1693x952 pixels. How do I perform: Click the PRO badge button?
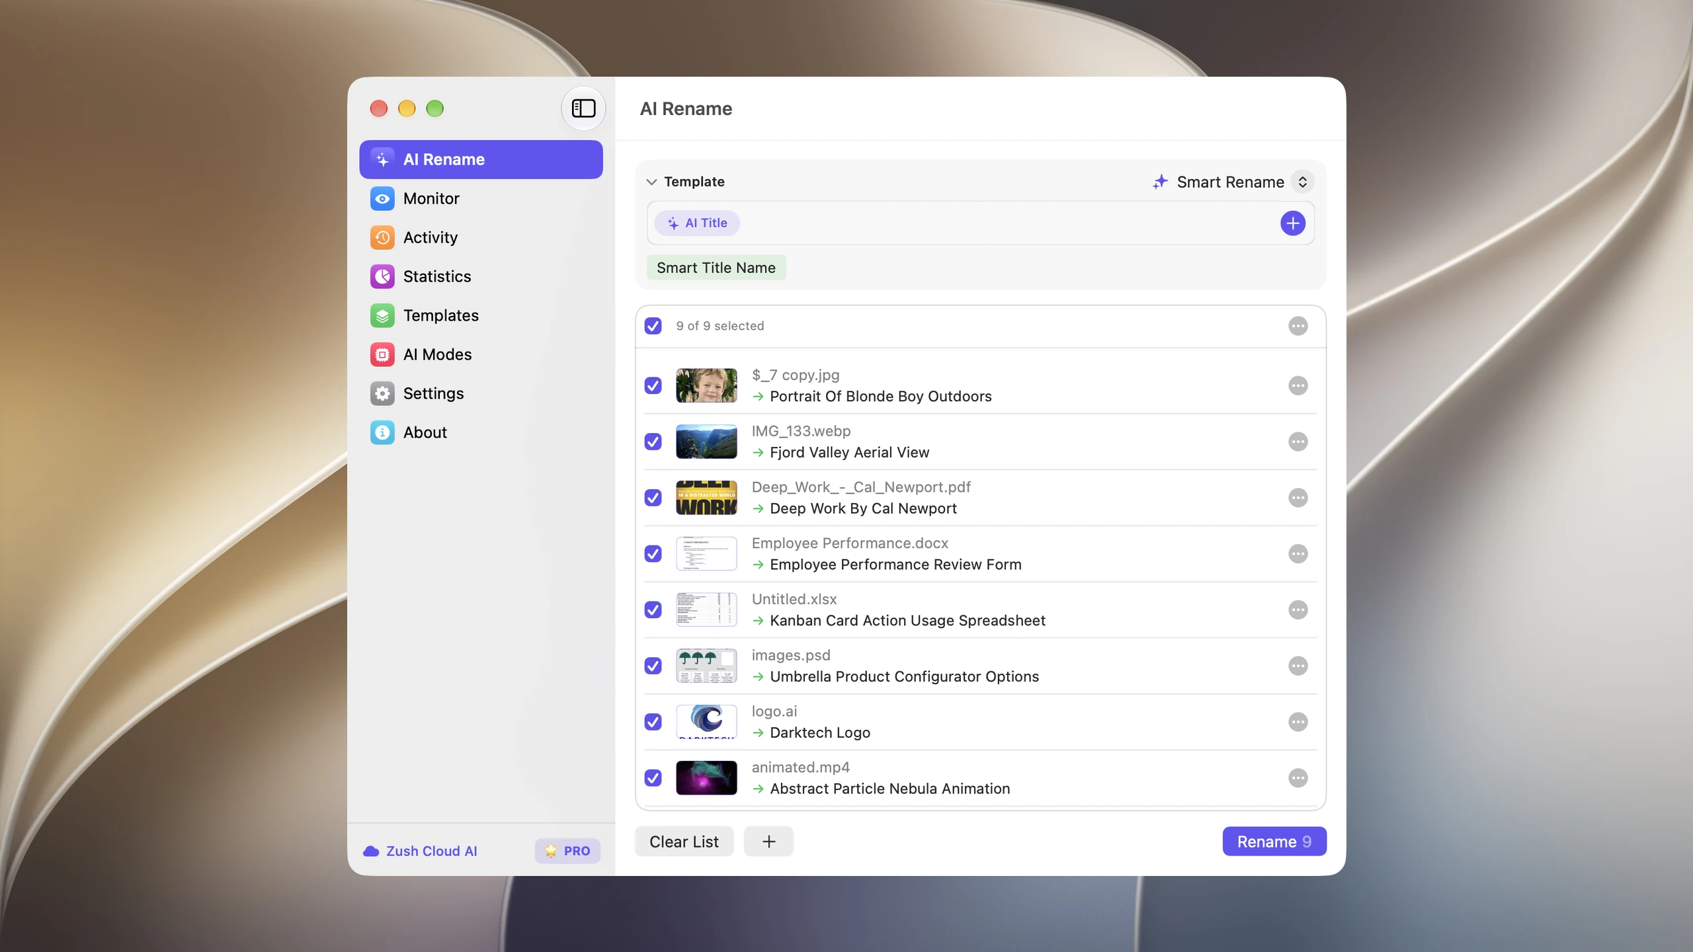[x=567, y=851]
